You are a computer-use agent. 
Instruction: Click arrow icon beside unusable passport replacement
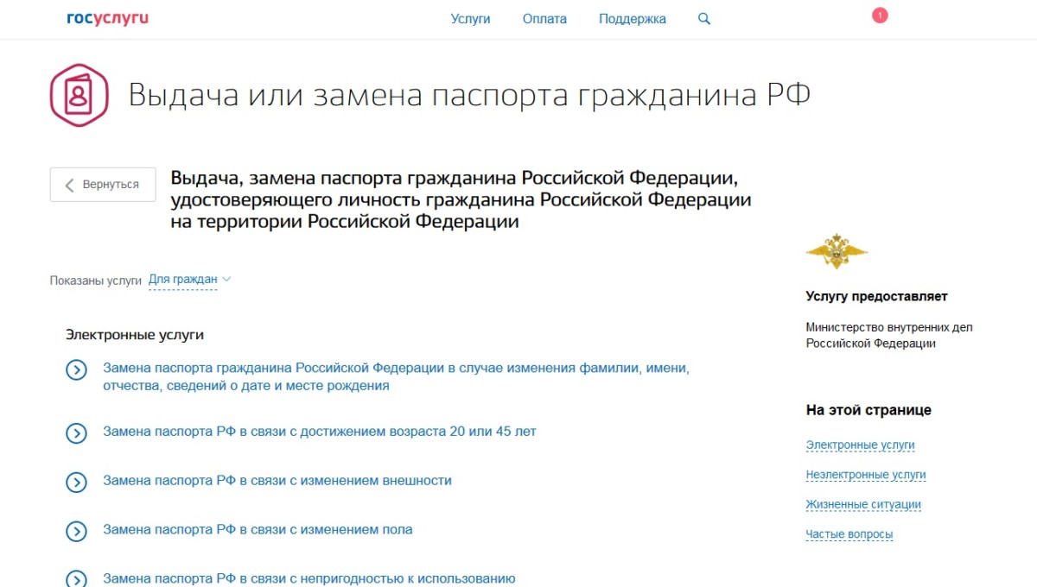(77, 578)
